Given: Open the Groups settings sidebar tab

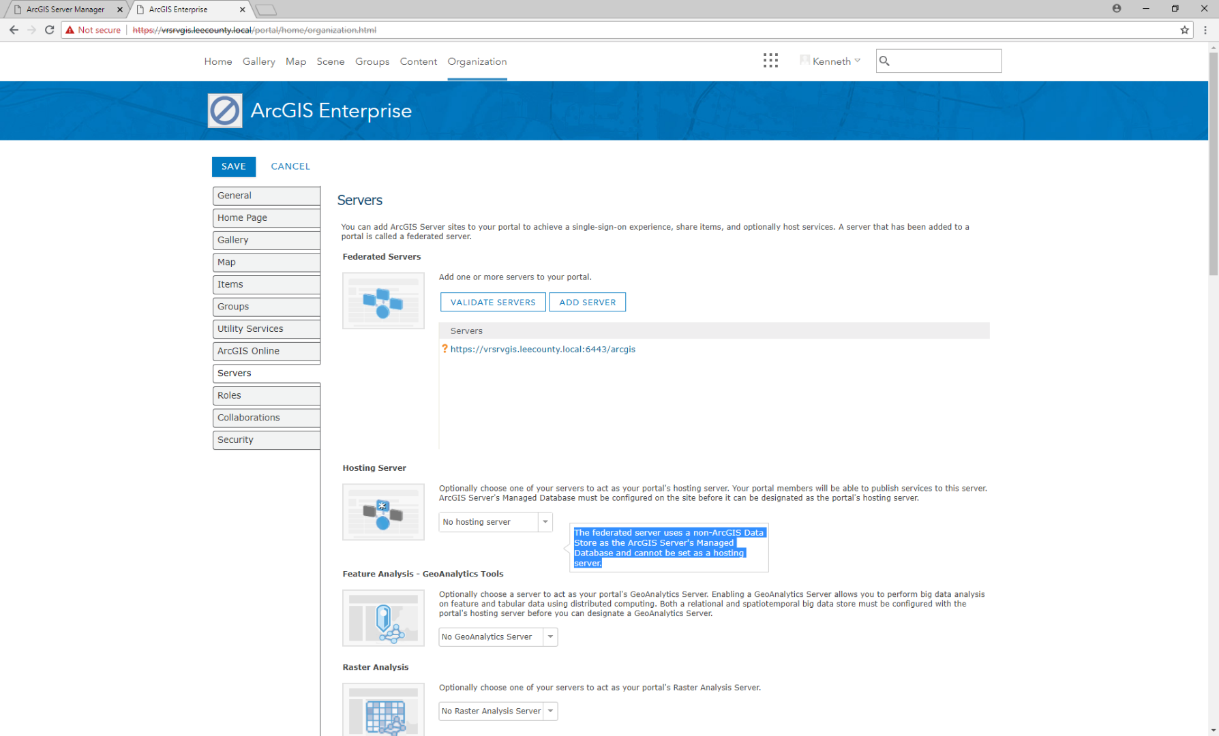Looking at the screenshot, I should coord(267,307).
